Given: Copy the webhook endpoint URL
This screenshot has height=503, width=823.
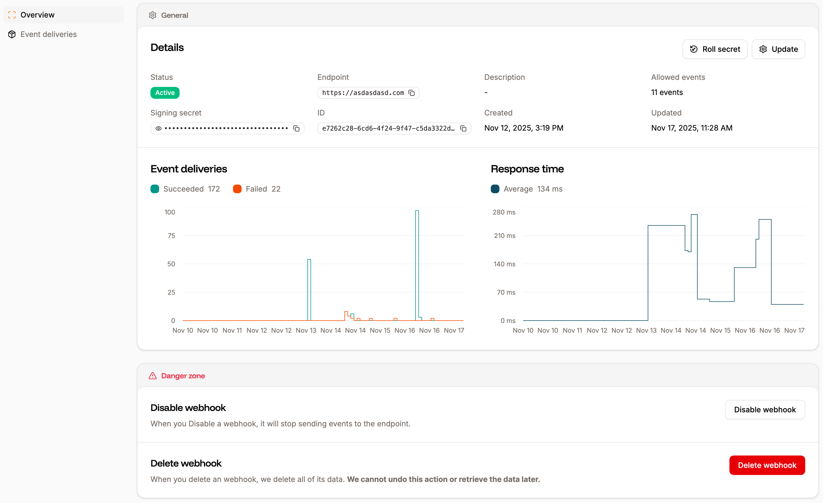Looking at the screenshot, I should point(412,93).
